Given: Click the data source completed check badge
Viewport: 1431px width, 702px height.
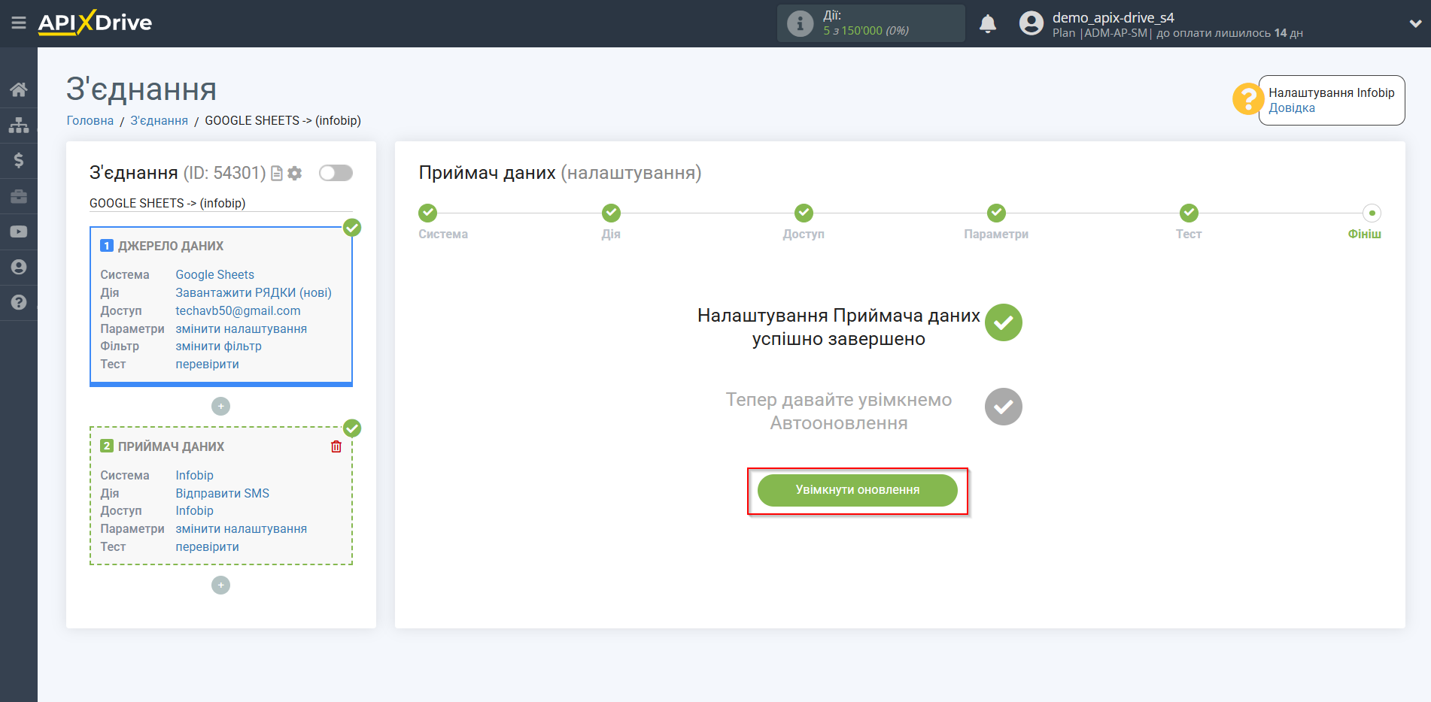Looking at the screenshot, I should pos(352,228).
